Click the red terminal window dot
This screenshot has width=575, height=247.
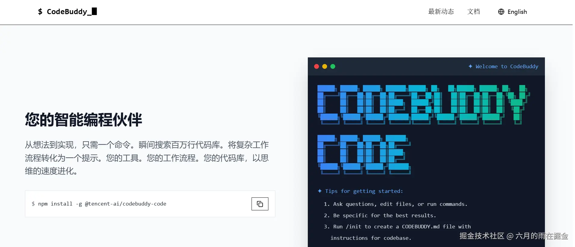coord(317,66)
